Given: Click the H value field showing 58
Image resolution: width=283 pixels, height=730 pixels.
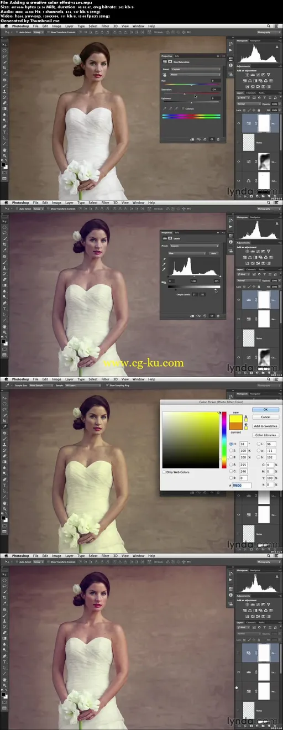Looking at the screenshot, I should point(243,444).
